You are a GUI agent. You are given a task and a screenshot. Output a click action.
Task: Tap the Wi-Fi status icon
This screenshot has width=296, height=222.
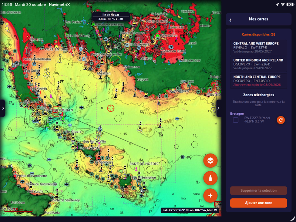283,4
